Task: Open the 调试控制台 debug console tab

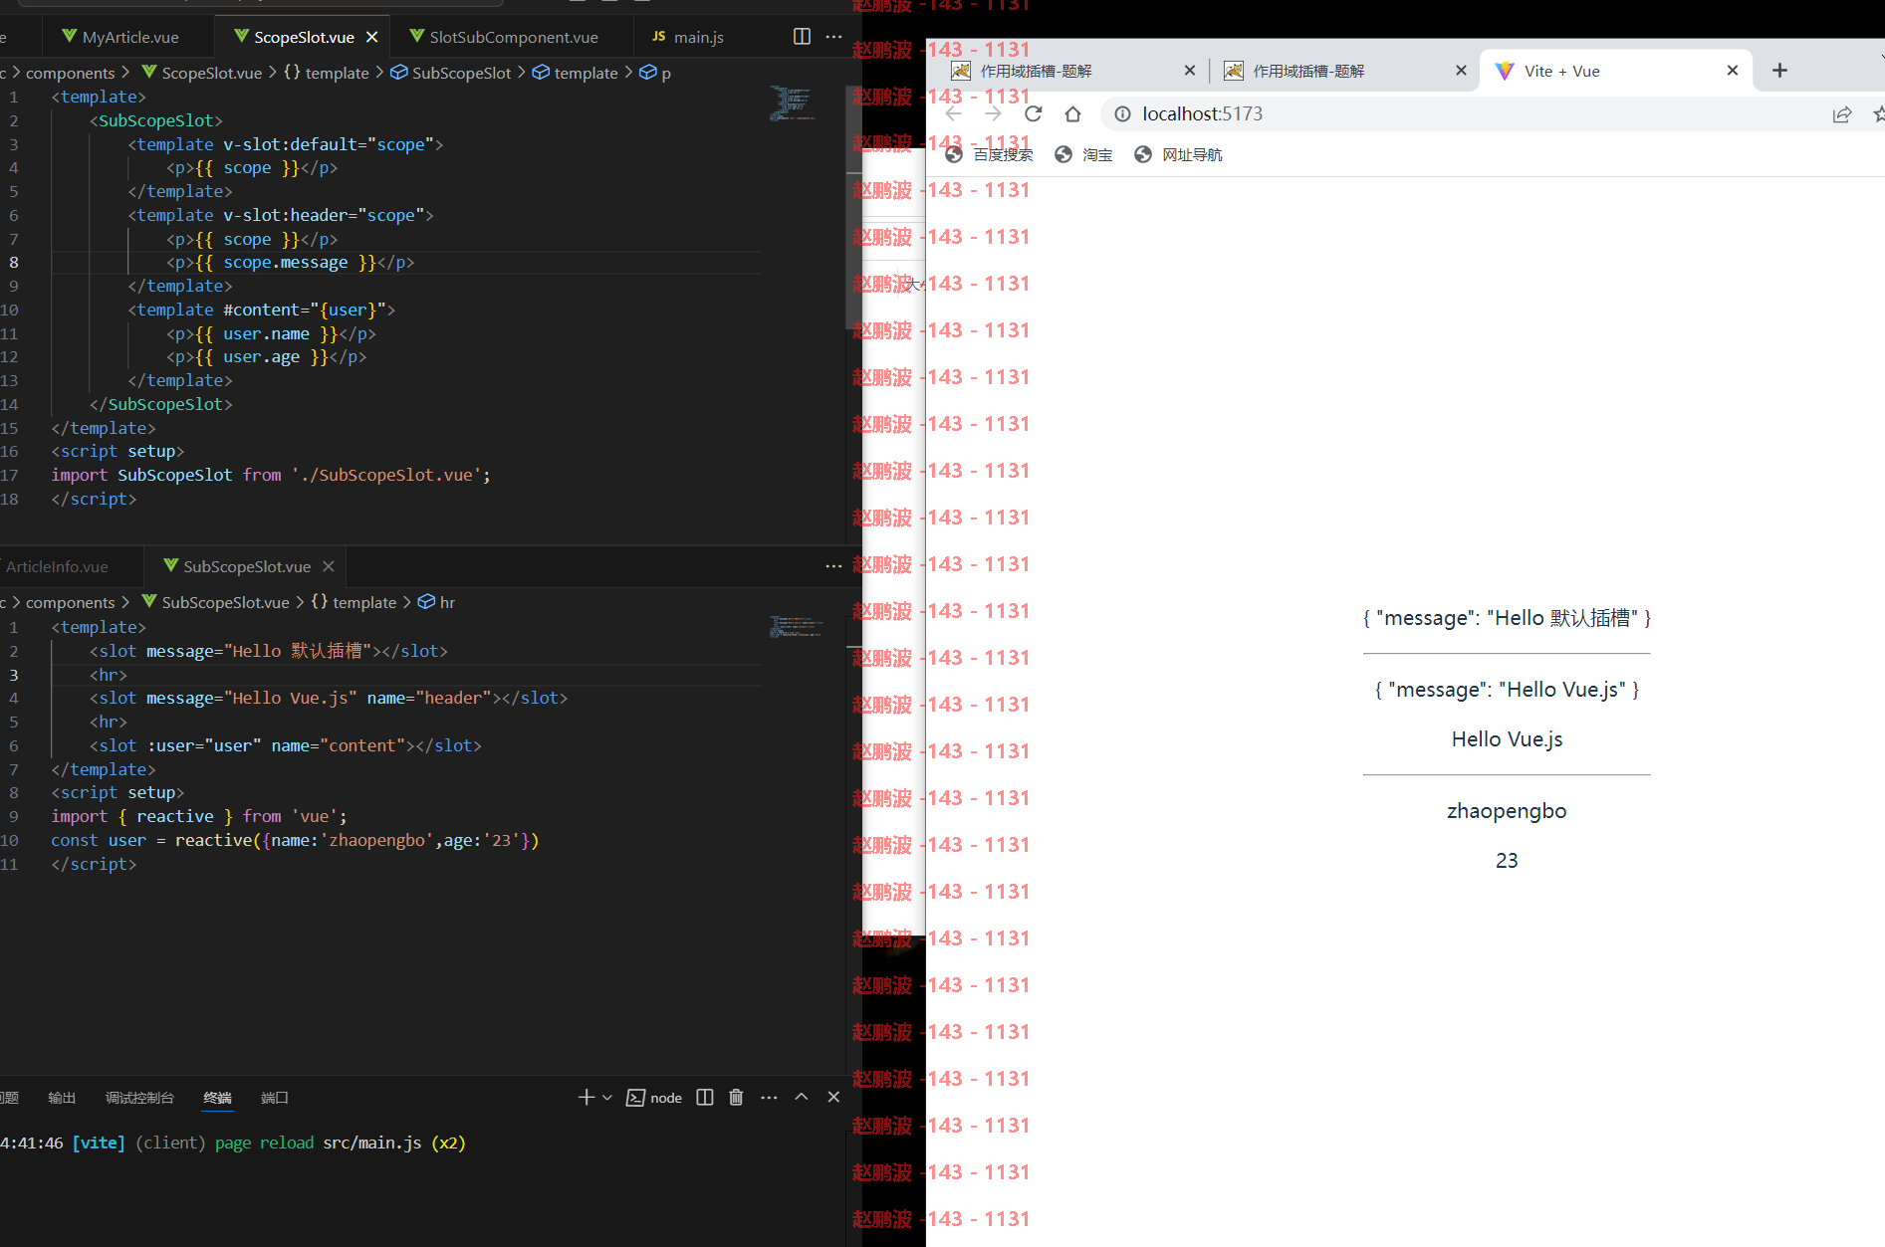Action: [x=139, y=1098]
